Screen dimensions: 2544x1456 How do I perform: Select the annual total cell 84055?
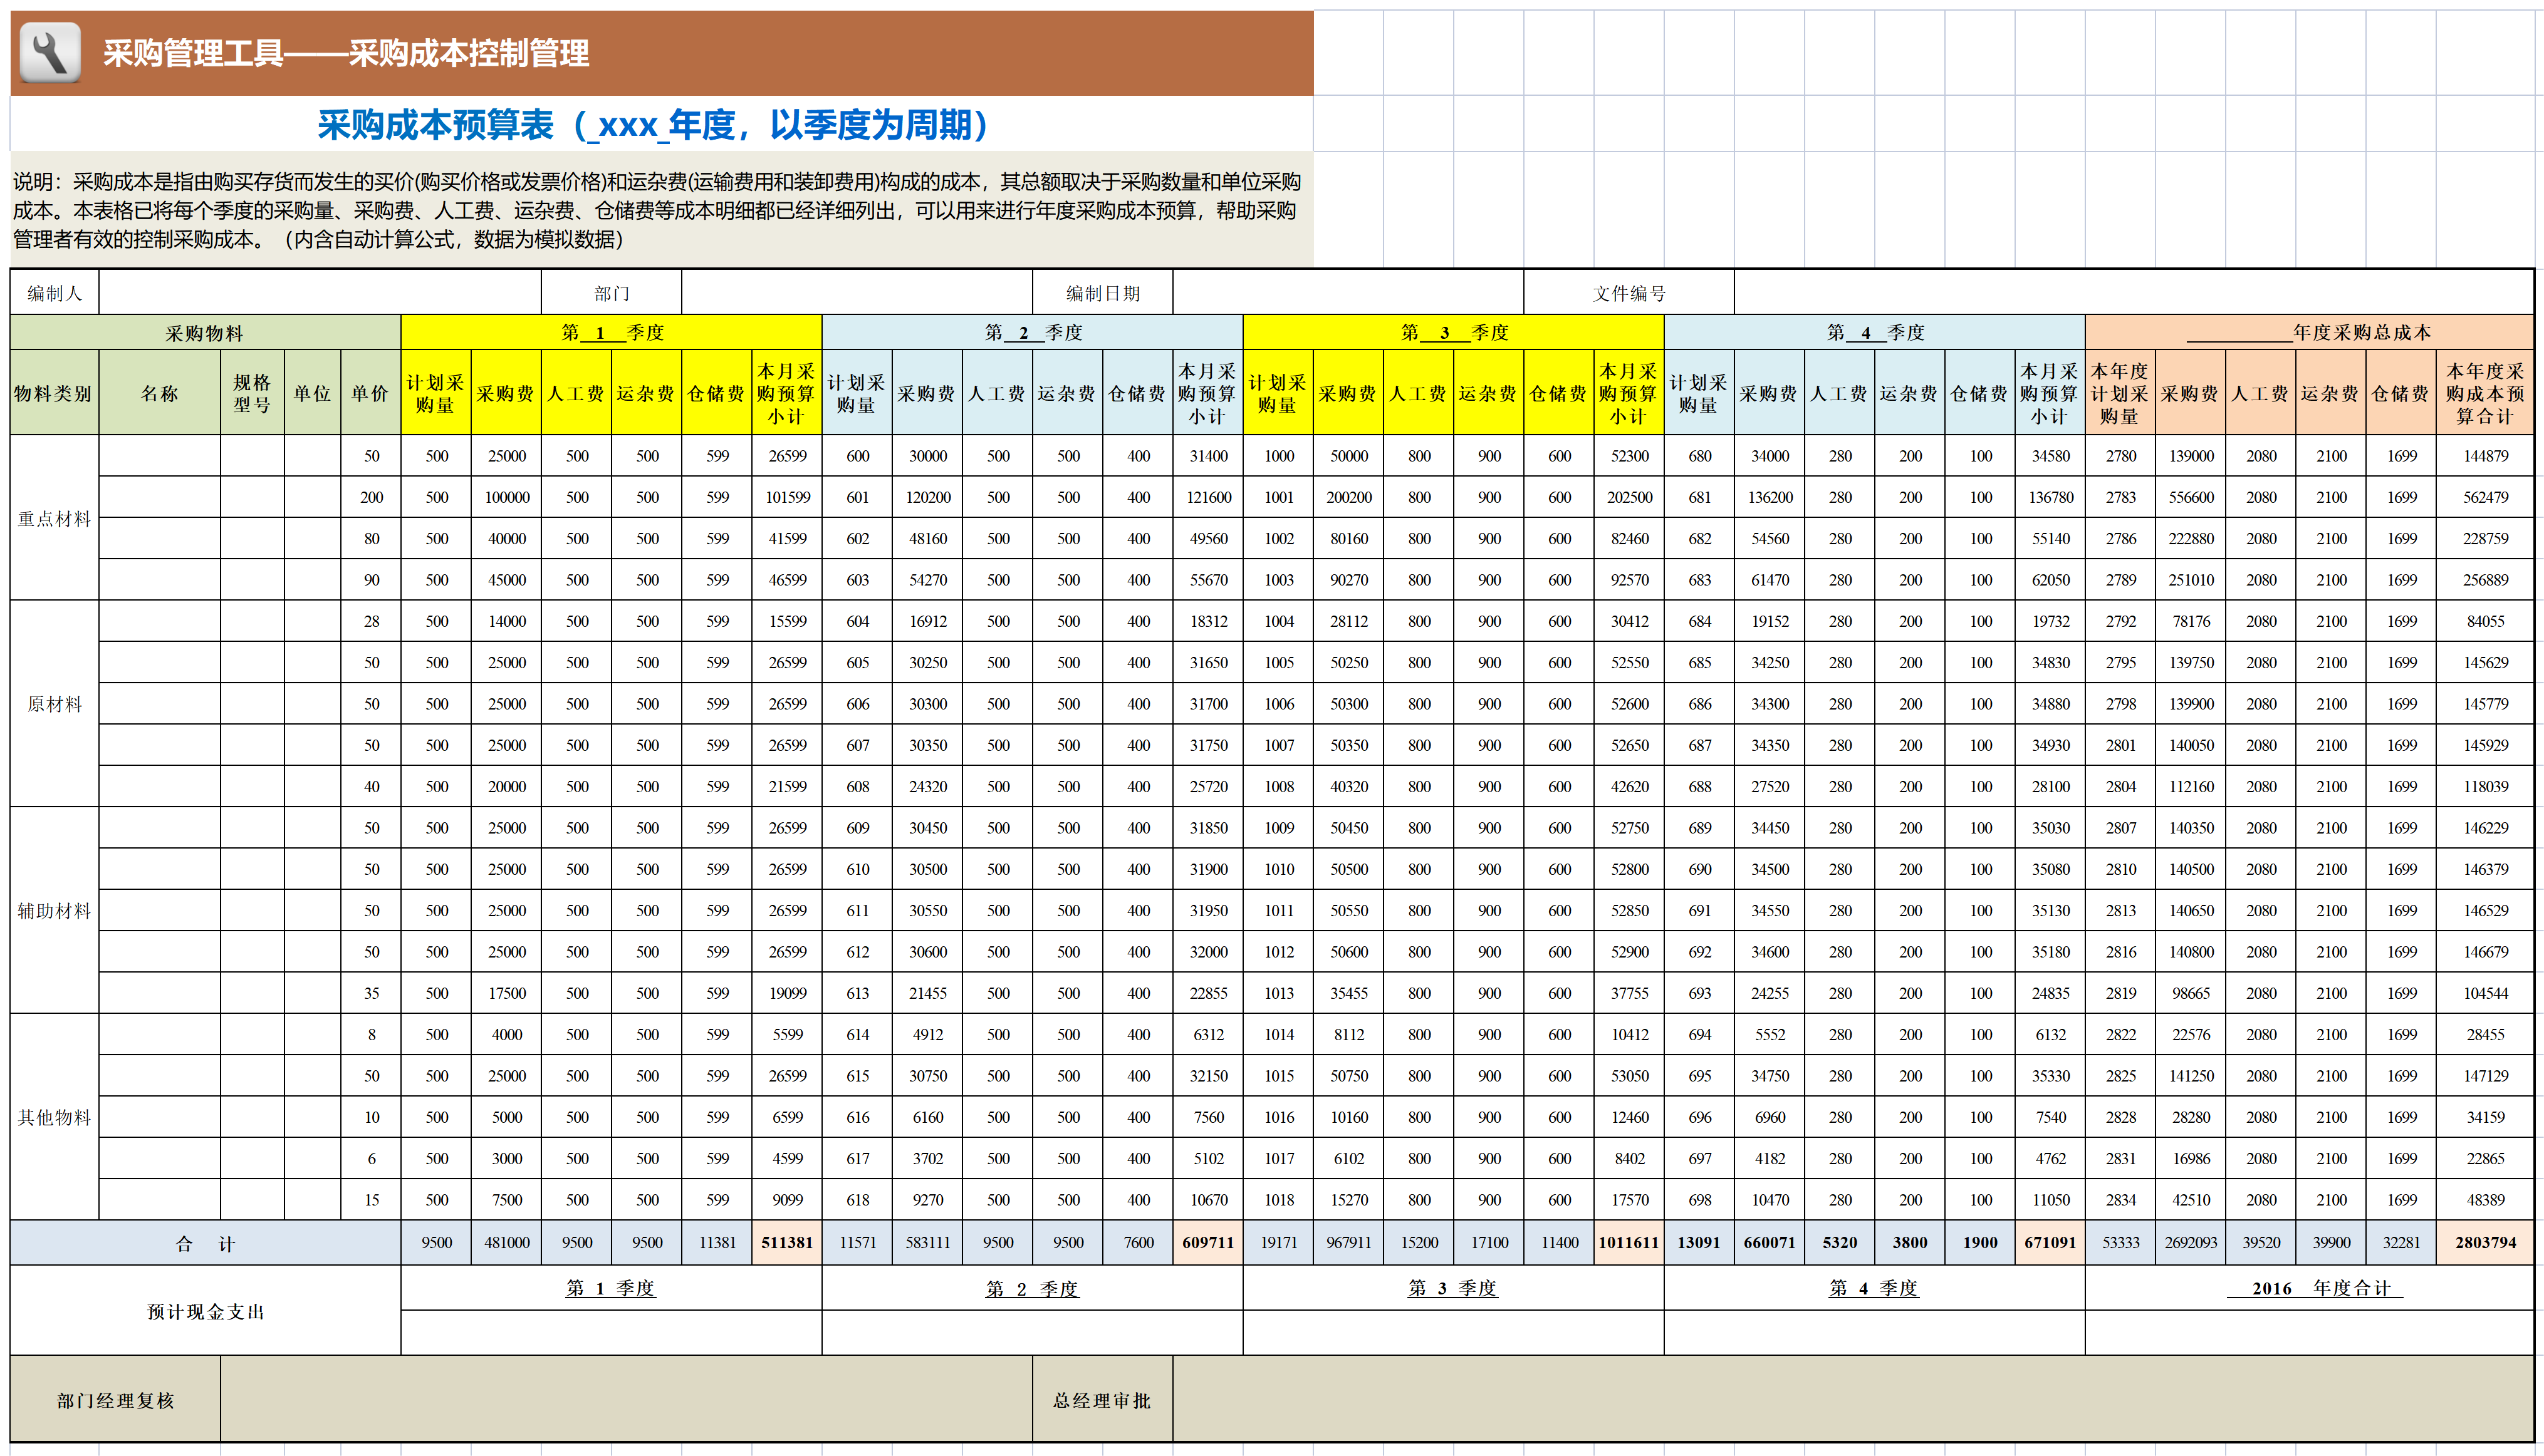(2485, 621)
